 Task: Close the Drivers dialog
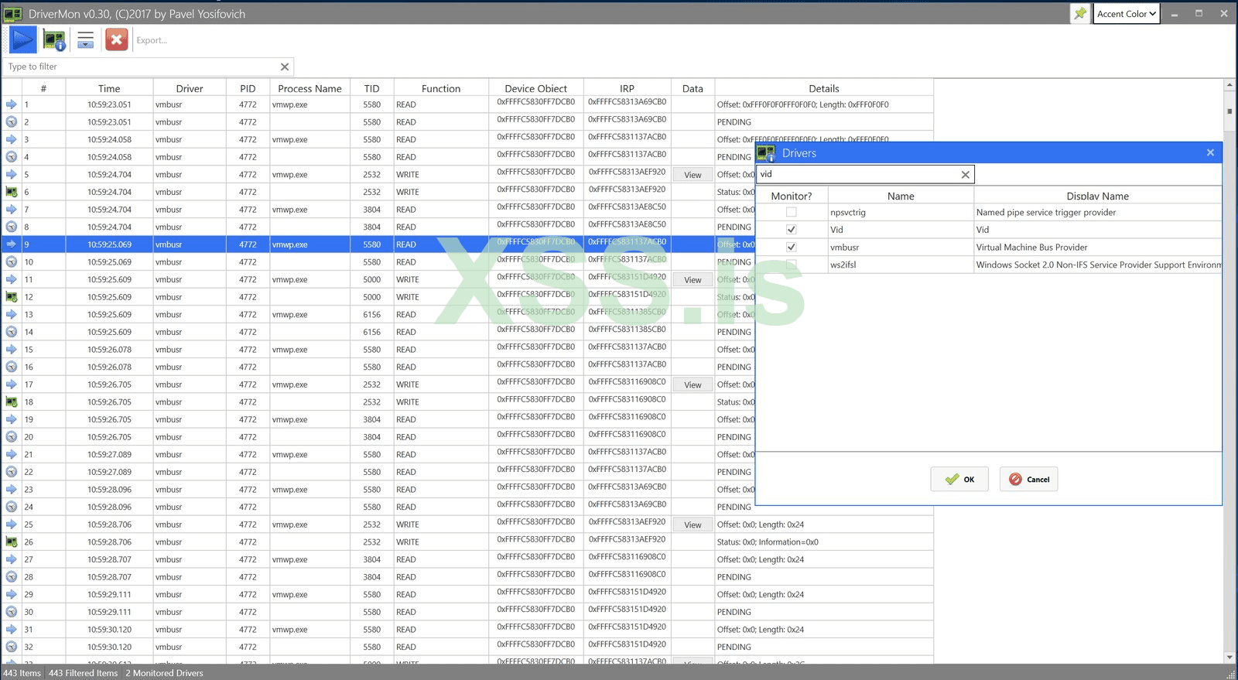click(x=1210, y=152)
